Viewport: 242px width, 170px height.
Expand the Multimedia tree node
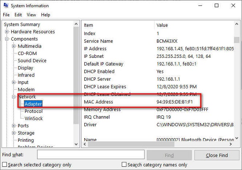point(14,46)
